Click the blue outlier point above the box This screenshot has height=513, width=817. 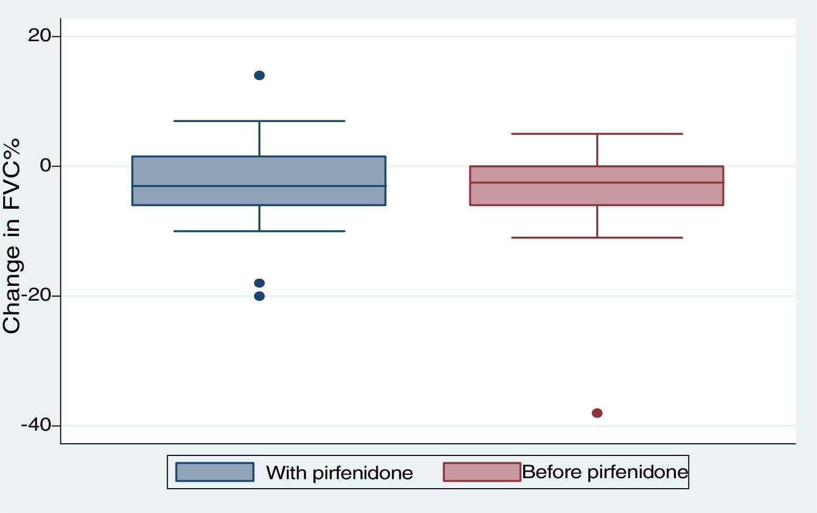click(x=259, y=76)
